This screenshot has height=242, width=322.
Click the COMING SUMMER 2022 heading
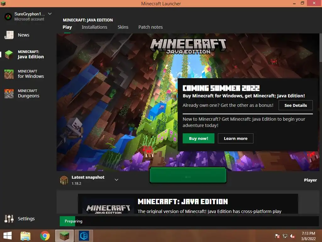point(221,88)
